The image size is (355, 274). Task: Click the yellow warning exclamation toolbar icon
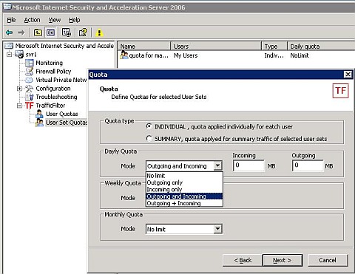coord(99,32)
